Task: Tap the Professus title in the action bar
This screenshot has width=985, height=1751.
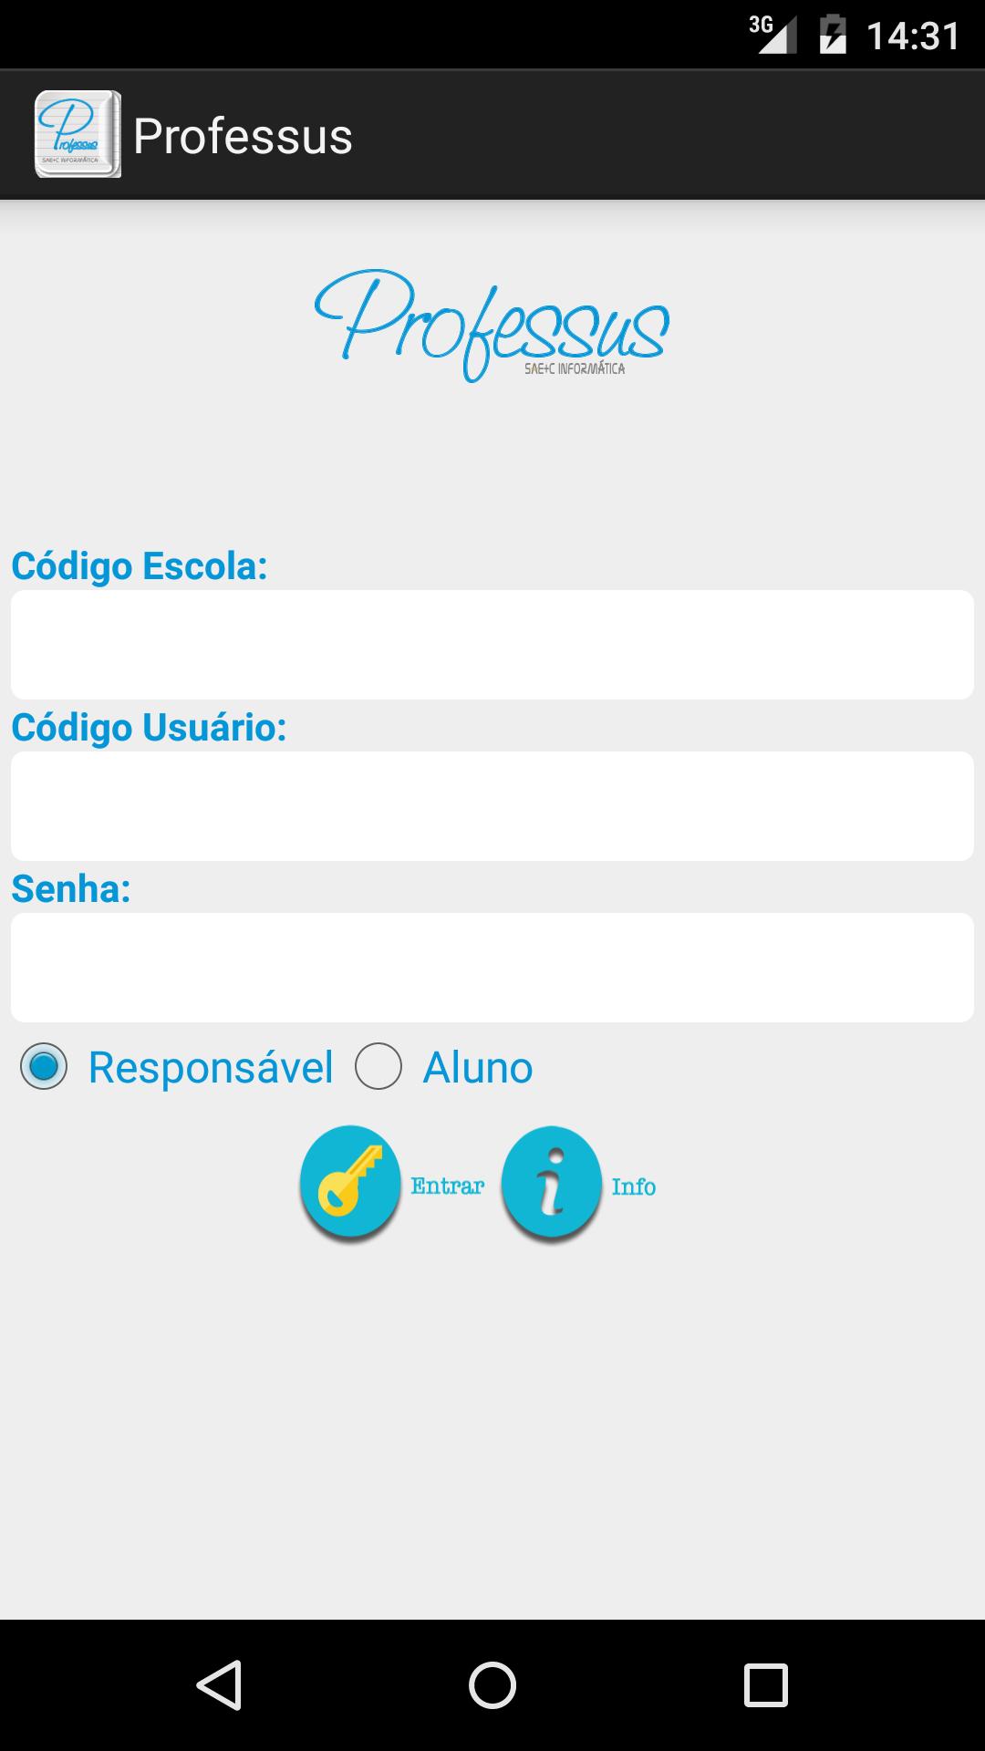Action: (243, 137)
